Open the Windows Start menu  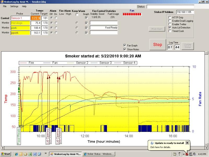pos(6,154)
